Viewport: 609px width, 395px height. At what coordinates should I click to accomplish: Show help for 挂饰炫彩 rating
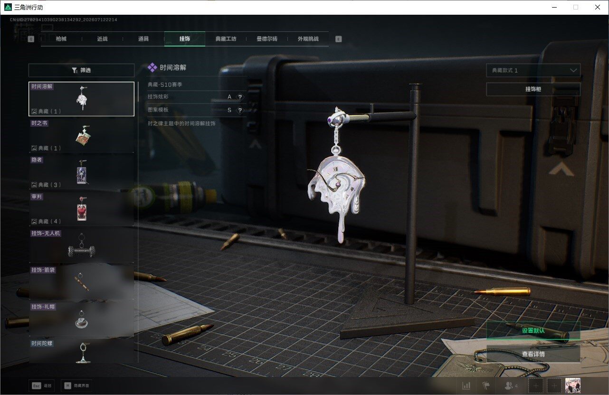240,97
